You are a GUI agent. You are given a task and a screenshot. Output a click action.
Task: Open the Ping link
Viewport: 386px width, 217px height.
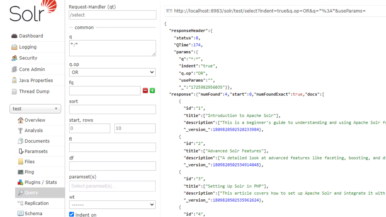pos(29,172)
